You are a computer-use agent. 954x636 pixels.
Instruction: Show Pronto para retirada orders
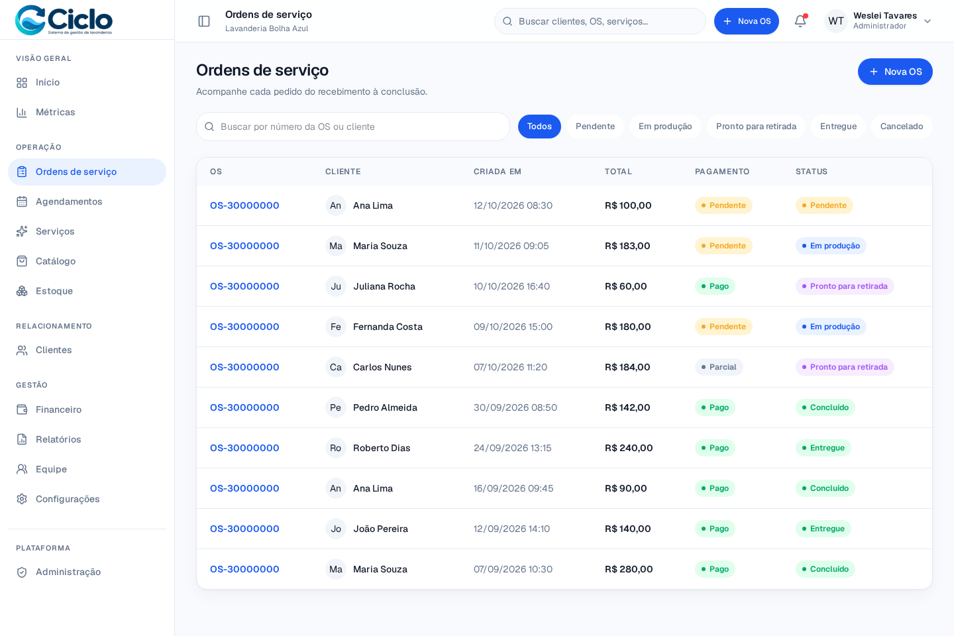pyautogui.click(x=756, y=127)
